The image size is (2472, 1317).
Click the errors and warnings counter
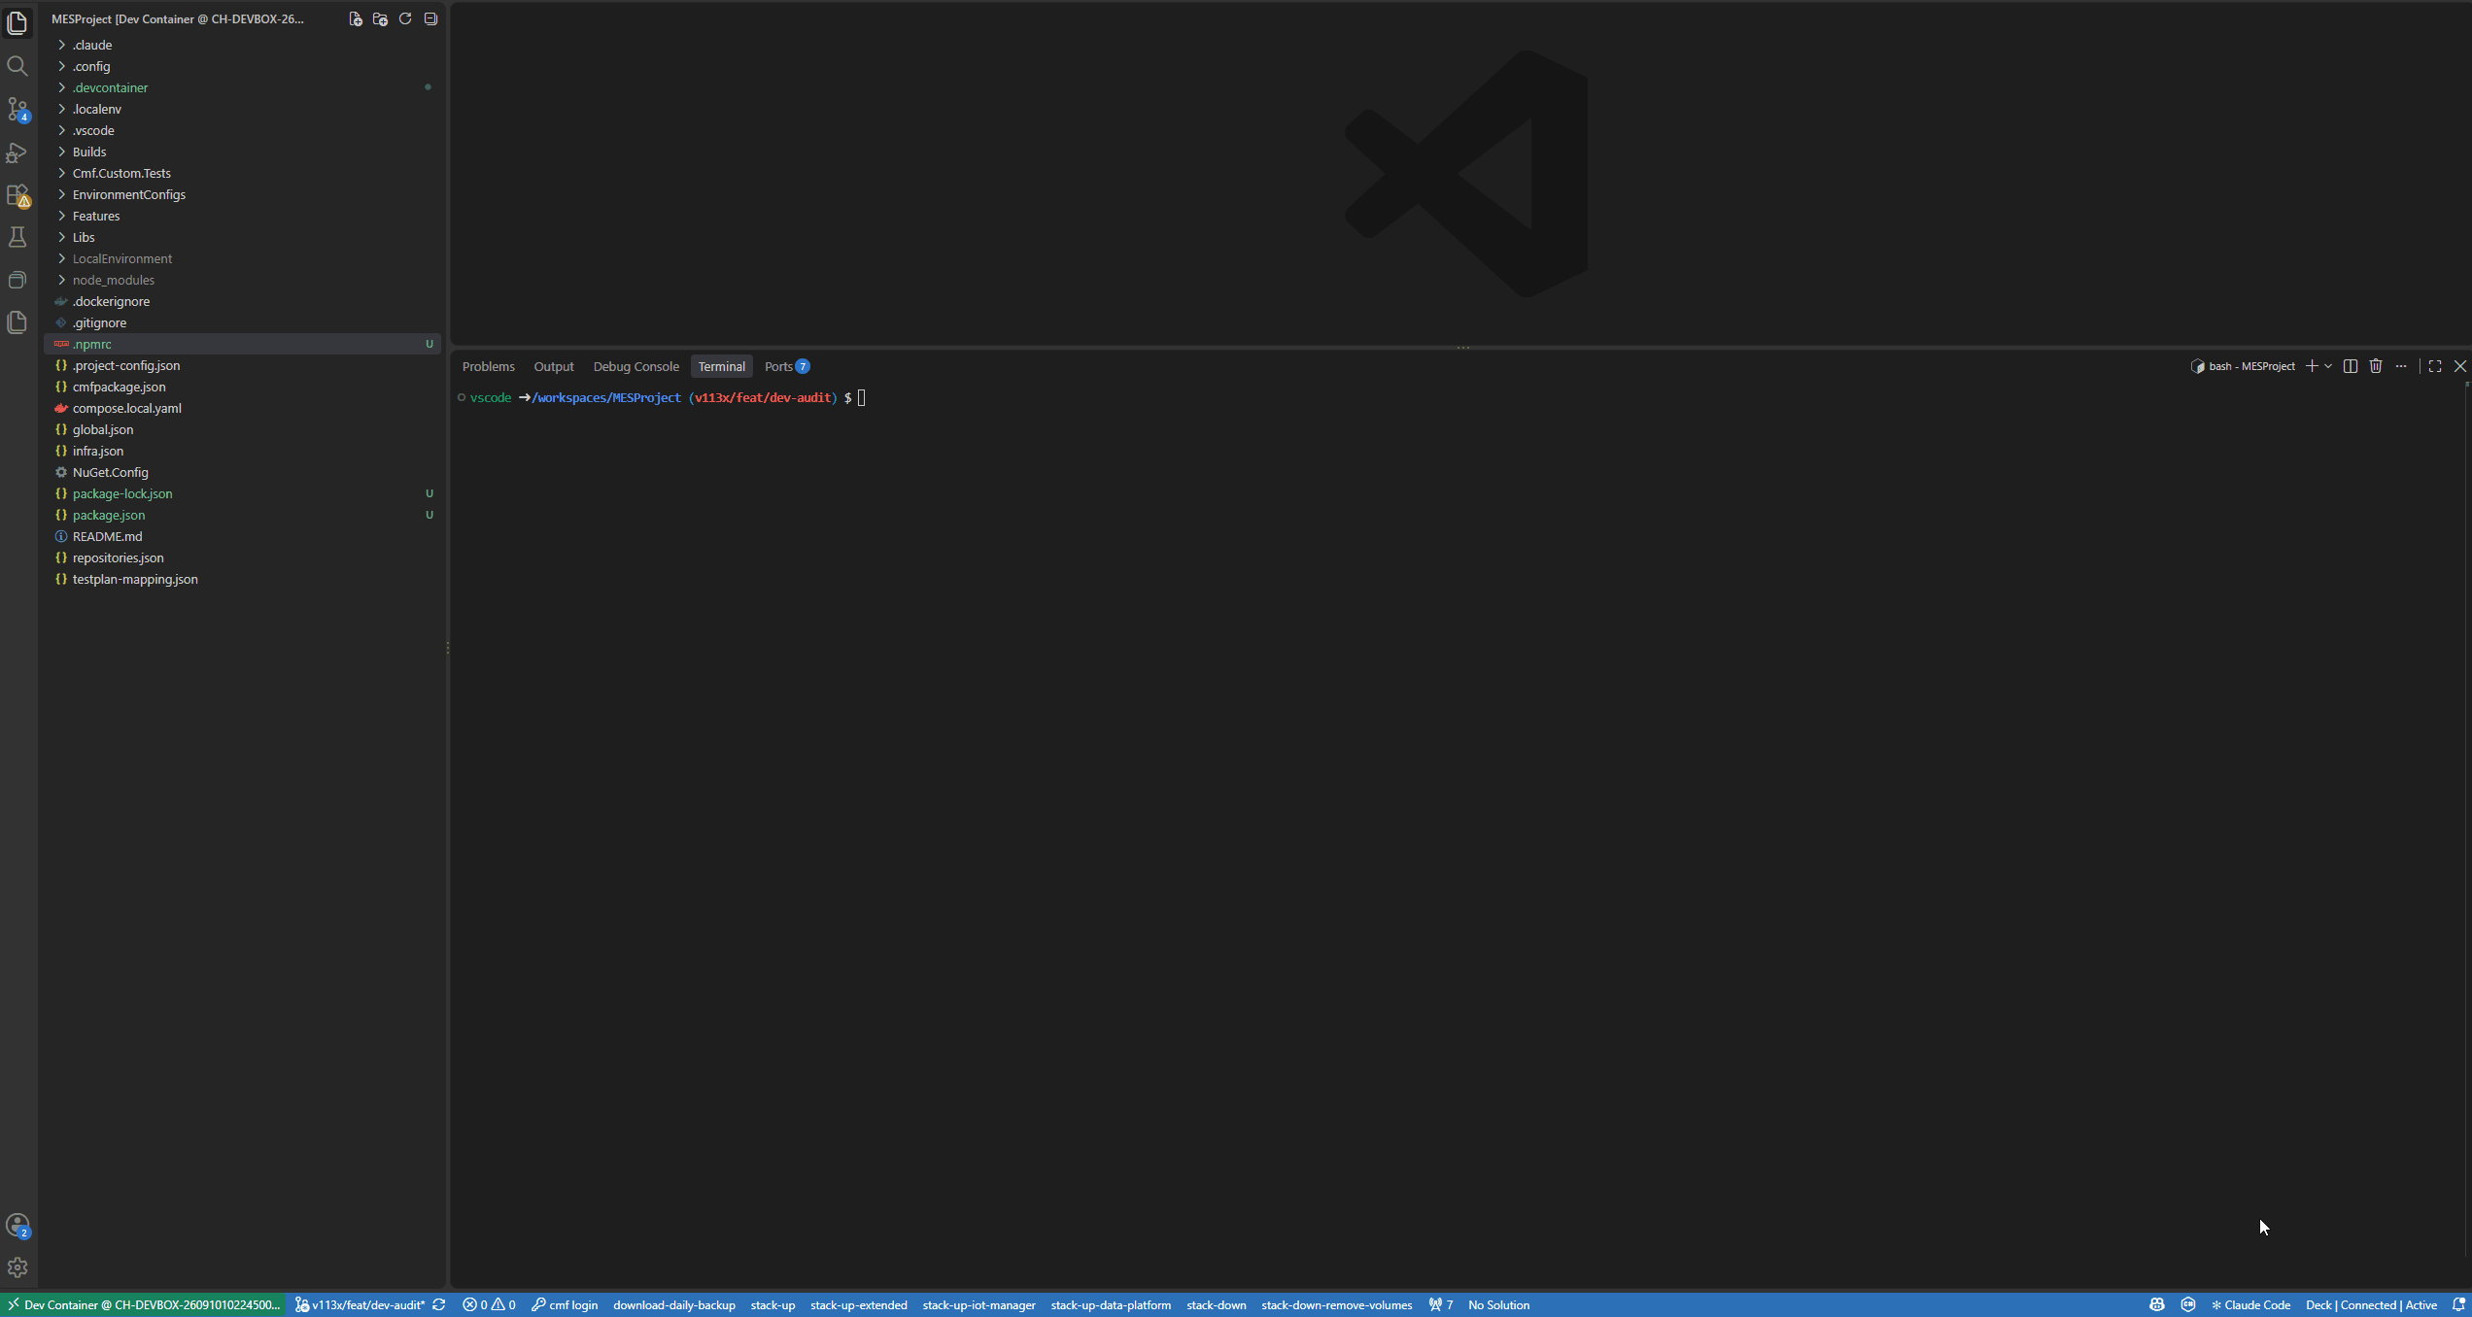489,1304
